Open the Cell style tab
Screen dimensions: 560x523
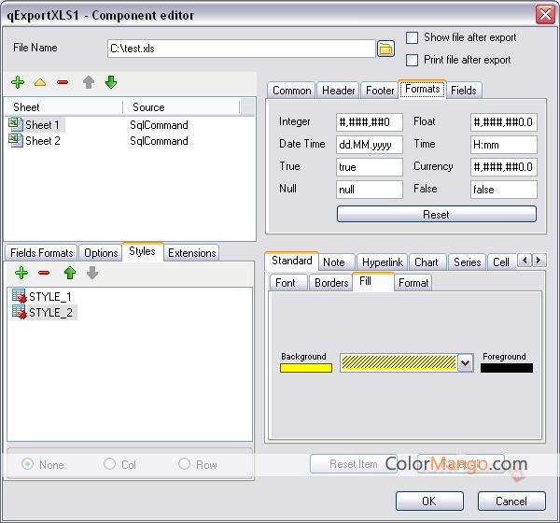coord(500,262)
